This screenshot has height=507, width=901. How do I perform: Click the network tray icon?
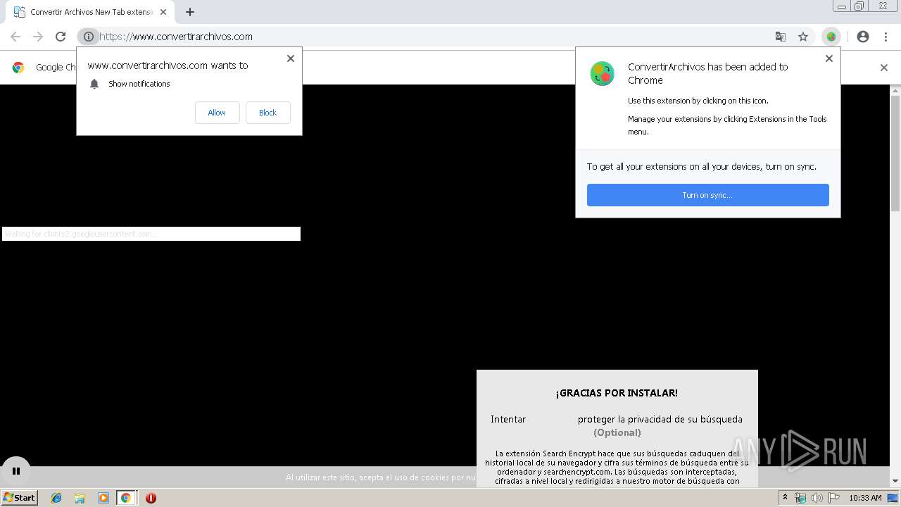800,498
